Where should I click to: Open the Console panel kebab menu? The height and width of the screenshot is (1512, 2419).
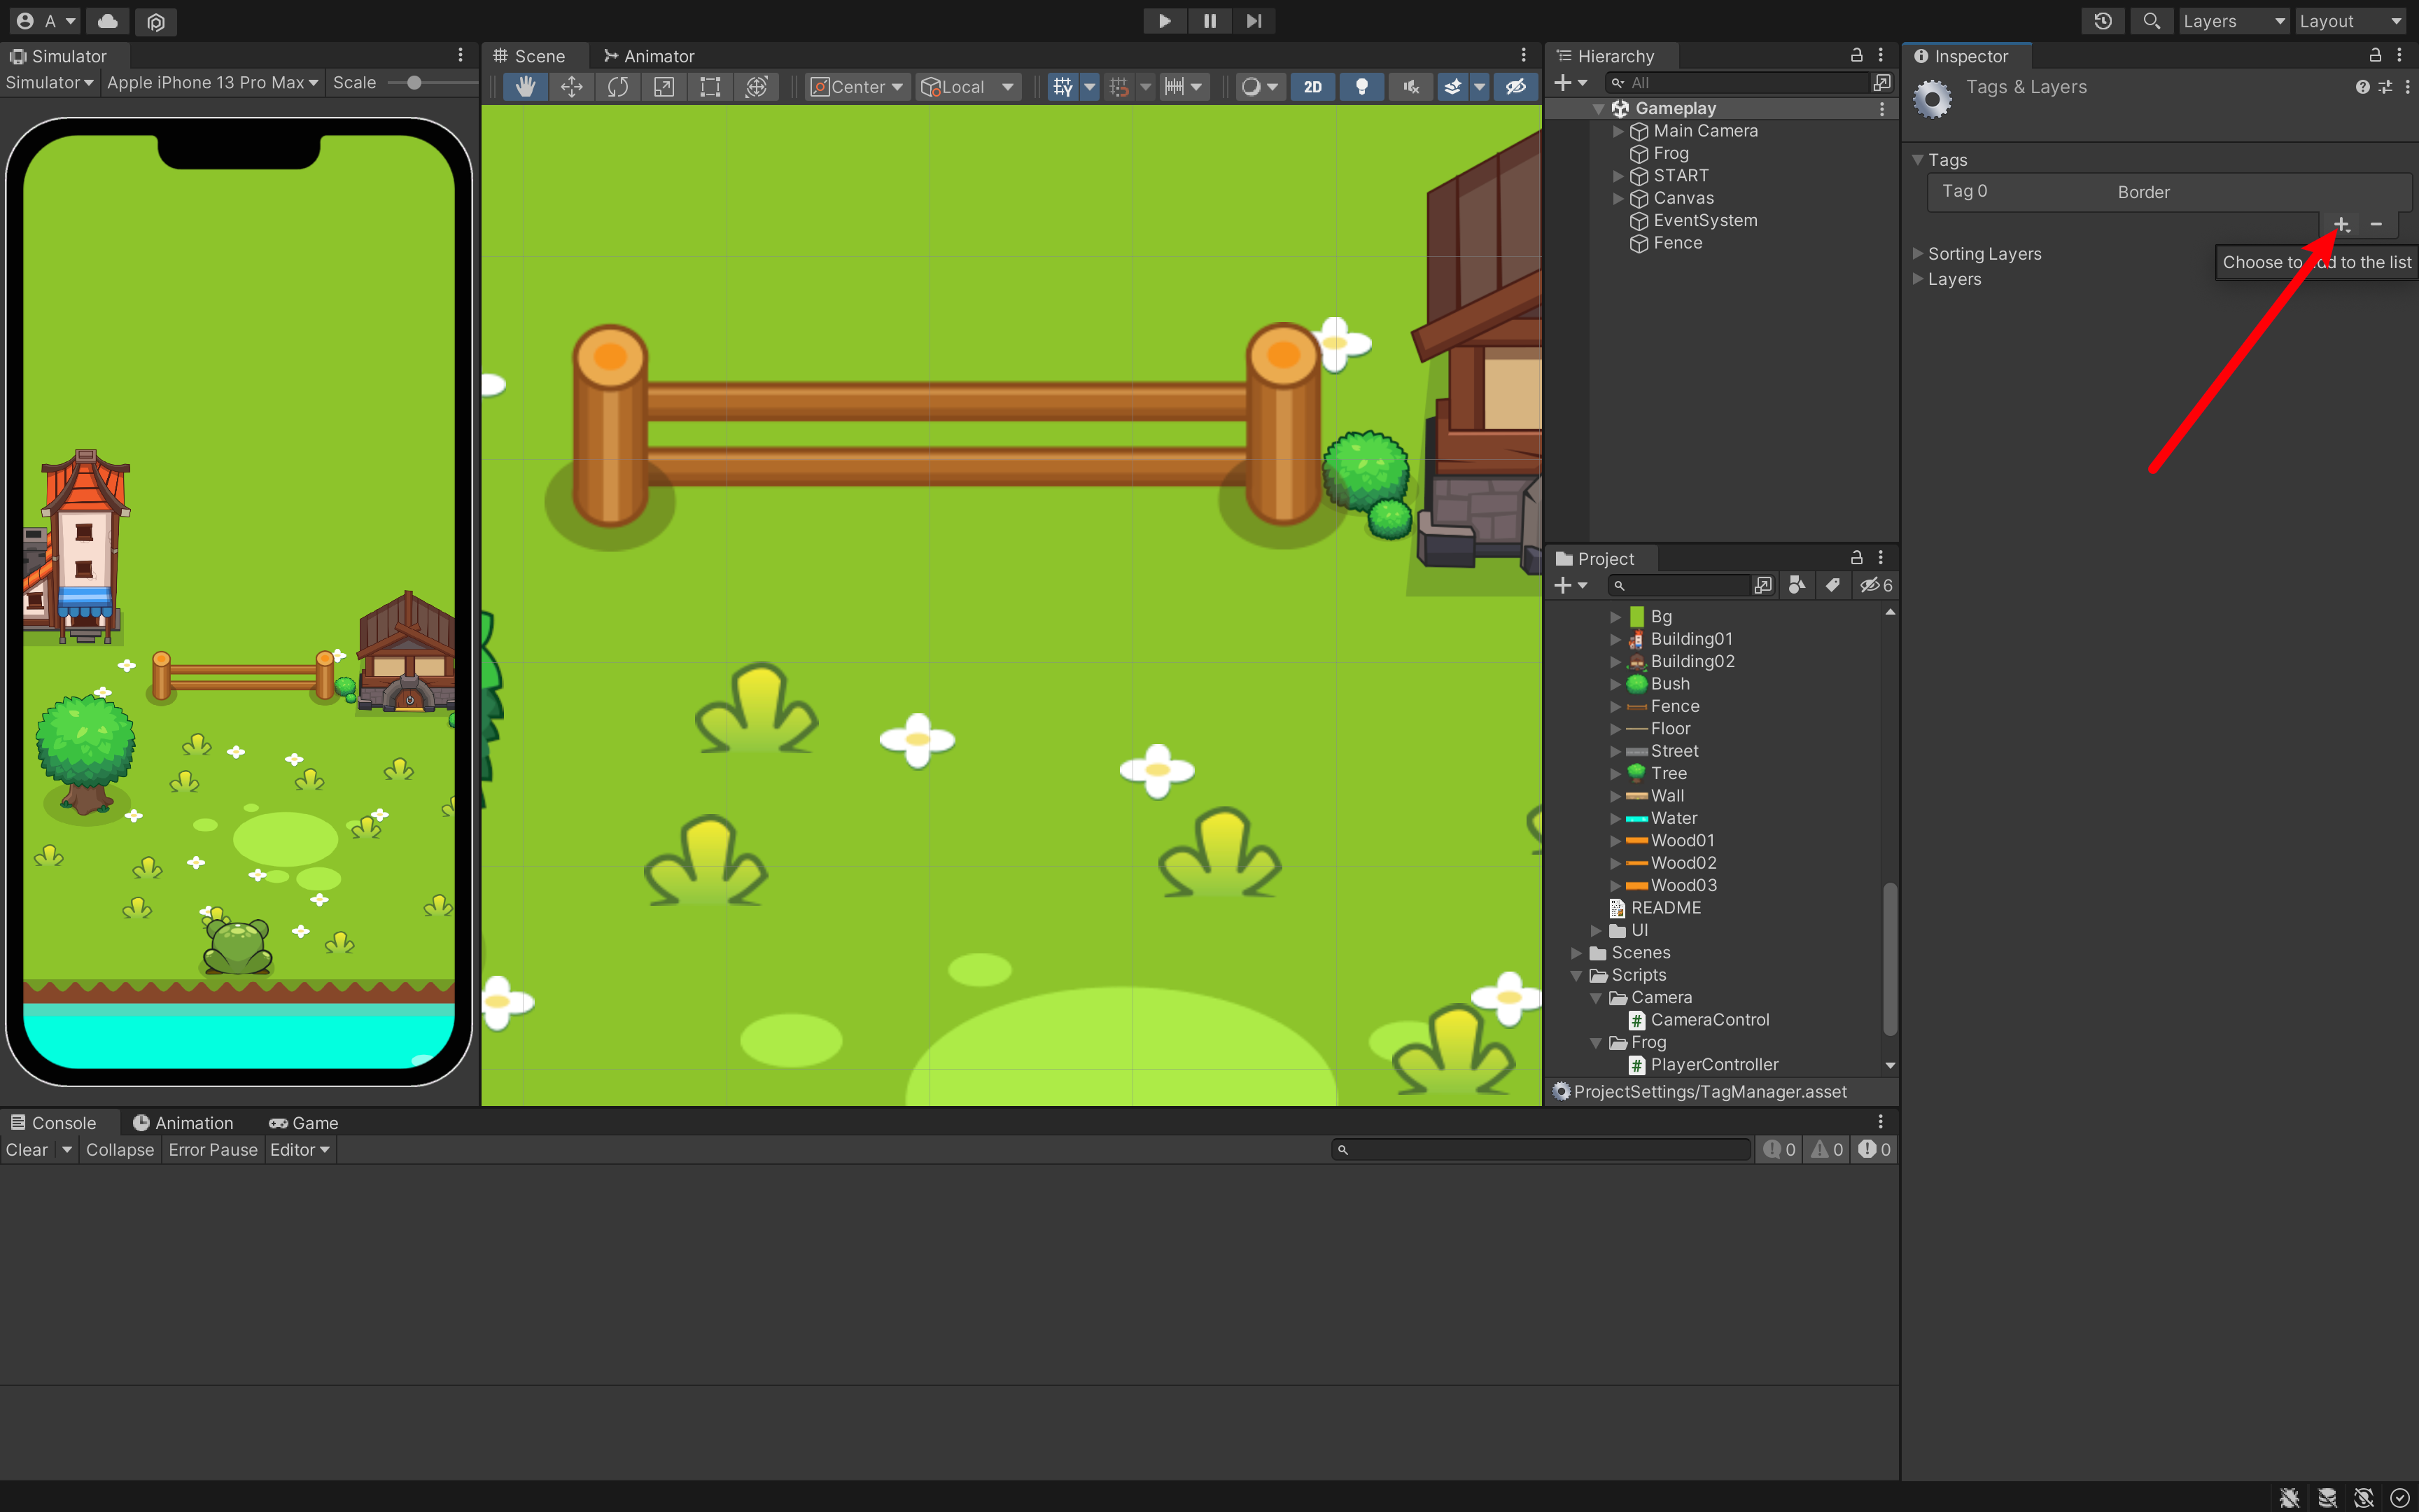1880,1122
